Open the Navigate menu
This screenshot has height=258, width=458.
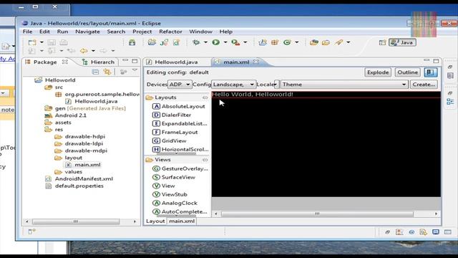pyautogui.click(x=87, y=32)
